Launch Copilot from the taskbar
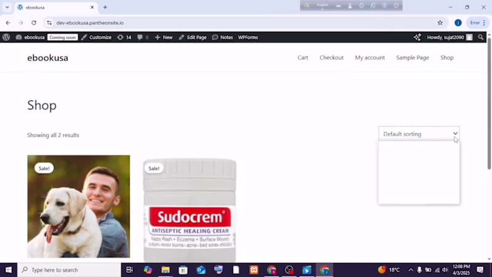This screenshot has width=492, height=277. (148, 270)
